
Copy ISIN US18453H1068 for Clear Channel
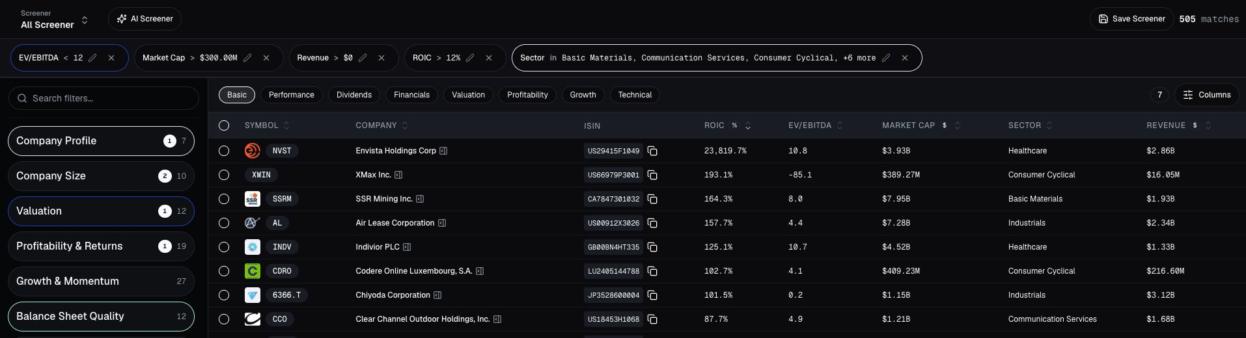652,319
